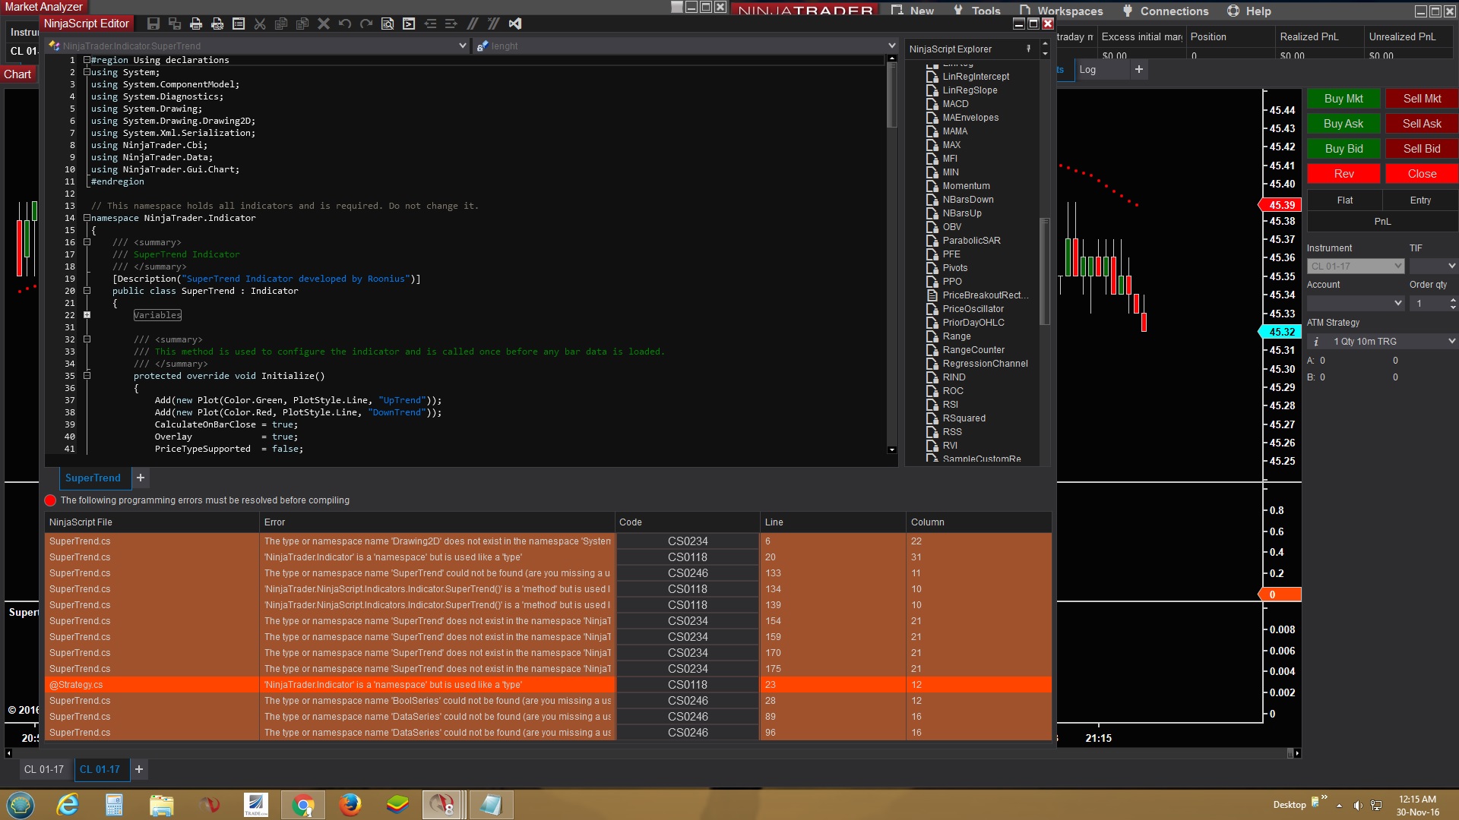This screenshot has width=1459, height=820.
Task: Undo the last edit in NinjaScript Editor
Action: coord(345,24)
